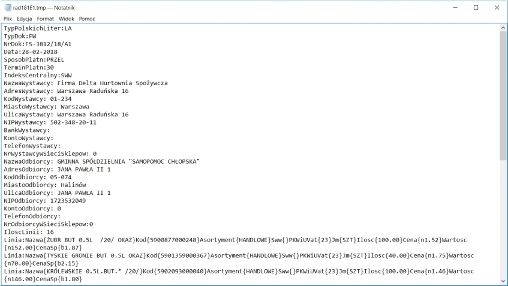
Task: Click the NazwaWystawcy Firma Delta line
Action: (86, 83)
